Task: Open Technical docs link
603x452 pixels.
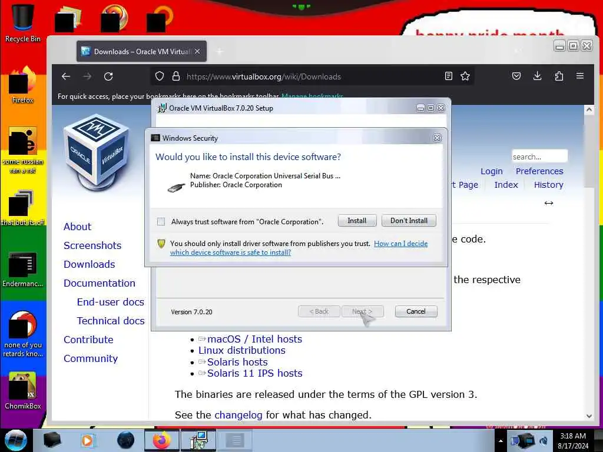Action: click(111, 321)
